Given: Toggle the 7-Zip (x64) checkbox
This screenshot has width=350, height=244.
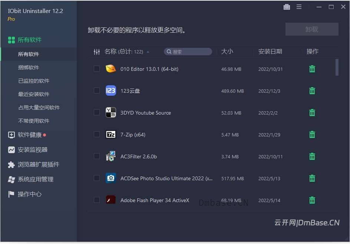Looking at the screenshot, I should click(97, 134).
